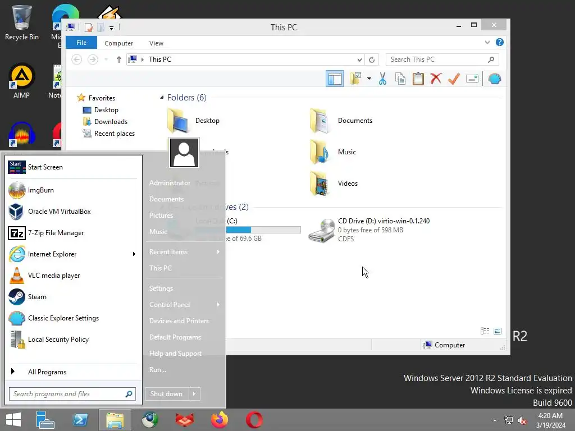Click the Copy icon in the toolbar
This screenshot has height=431, width=575.
400,79
